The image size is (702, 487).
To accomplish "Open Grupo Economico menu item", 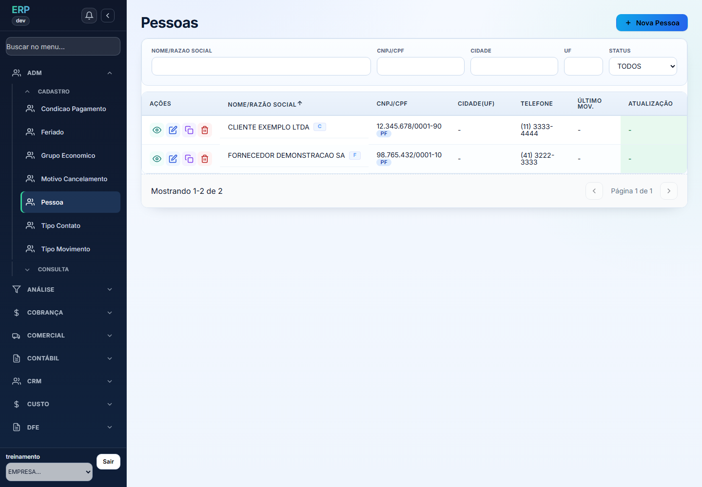I will pos(71,155).
